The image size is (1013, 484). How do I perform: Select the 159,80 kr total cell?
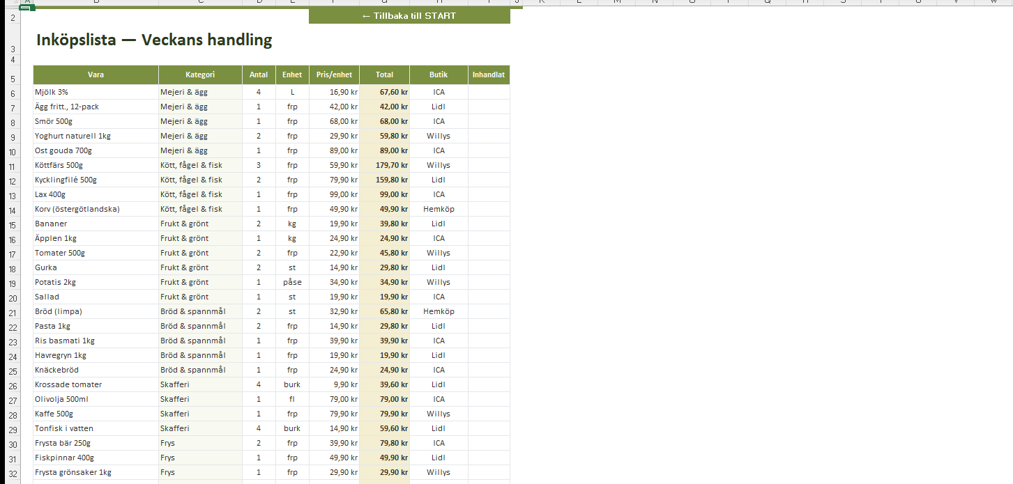click(384, 180)
